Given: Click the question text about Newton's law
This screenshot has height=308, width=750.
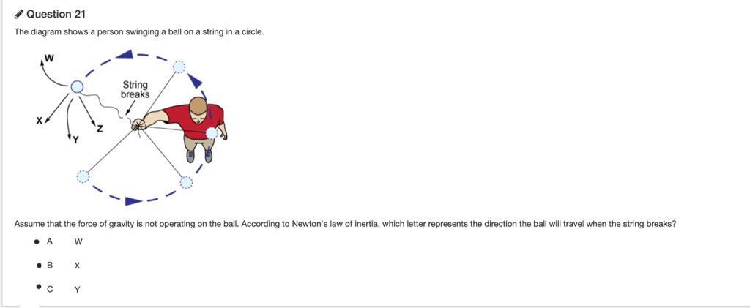Looking at the screenshot, I should click(345, 223).
